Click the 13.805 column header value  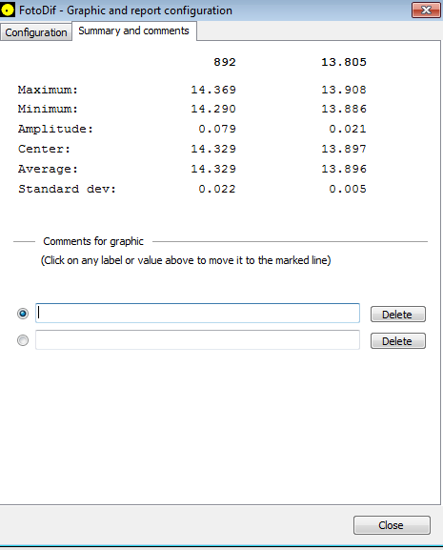click(344, 62)
